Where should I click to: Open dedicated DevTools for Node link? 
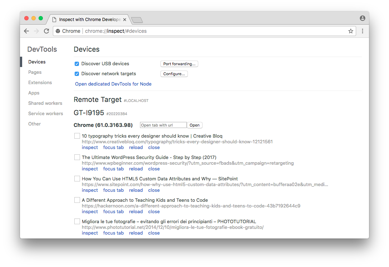[113, 84]
